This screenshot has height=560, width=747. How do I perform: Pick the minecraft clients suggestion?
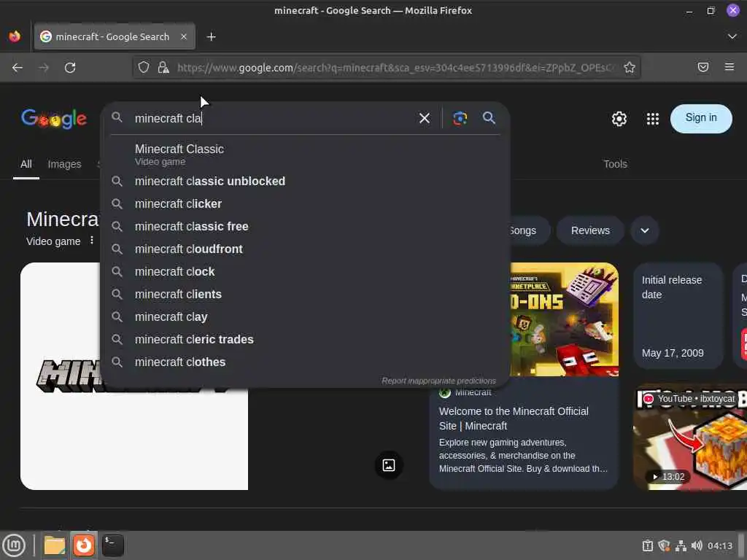305,295
